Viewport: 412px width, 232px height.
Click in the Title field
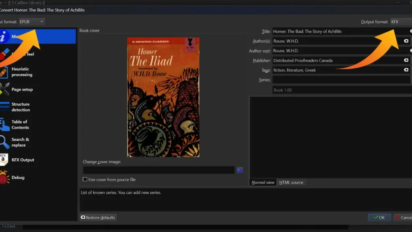pos(341,31)
